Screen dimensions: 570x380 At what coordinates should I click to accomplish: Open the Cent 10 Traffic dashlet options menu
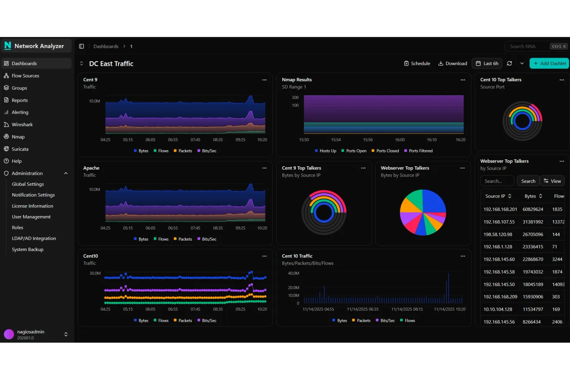click(x=463, y=256)
